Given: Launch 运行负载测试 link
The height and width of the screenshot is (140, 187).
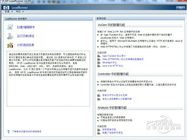Looking at the screenshot, I should coord(25,36).
